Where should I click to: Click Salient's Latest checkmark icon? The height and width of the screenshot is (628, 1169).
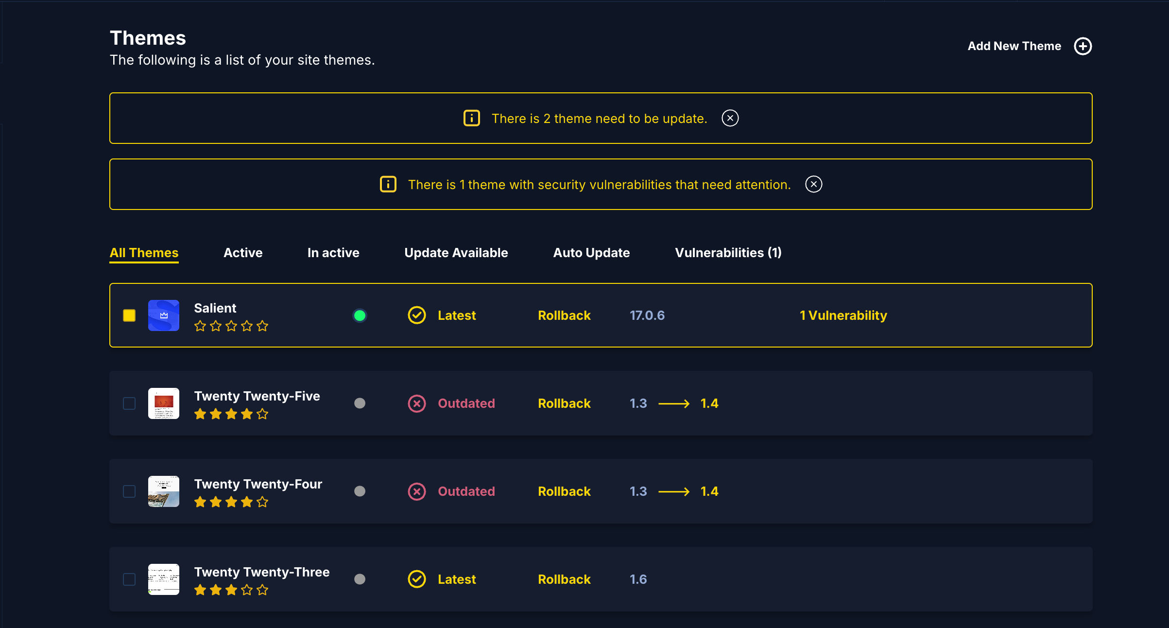416,315
